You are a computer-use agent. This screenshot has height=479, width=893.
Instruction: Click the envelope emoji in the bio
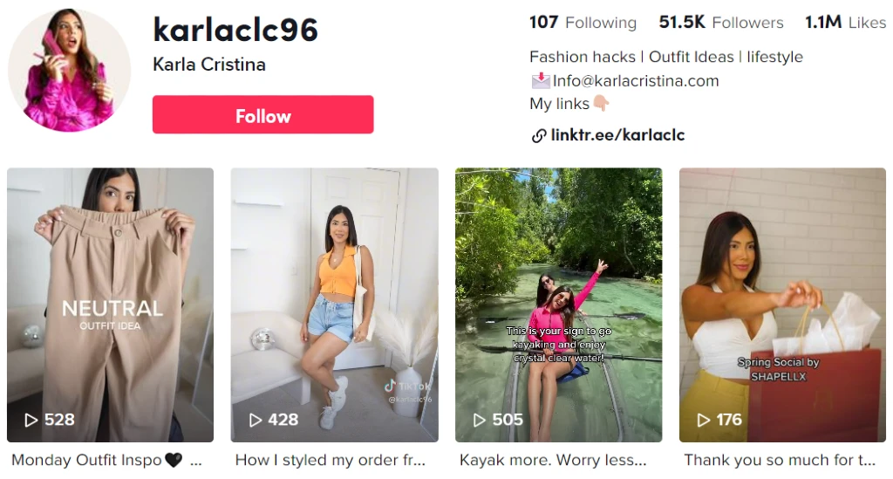point(541,81)
